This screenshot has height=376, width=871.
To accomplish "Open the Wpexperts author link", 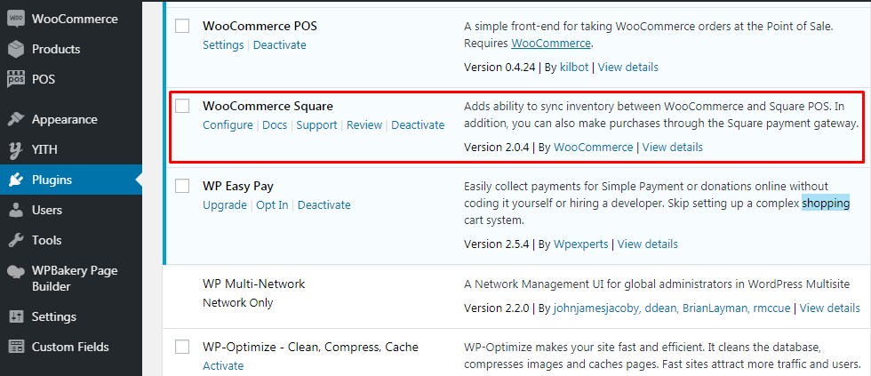I will tap(581, 244).
